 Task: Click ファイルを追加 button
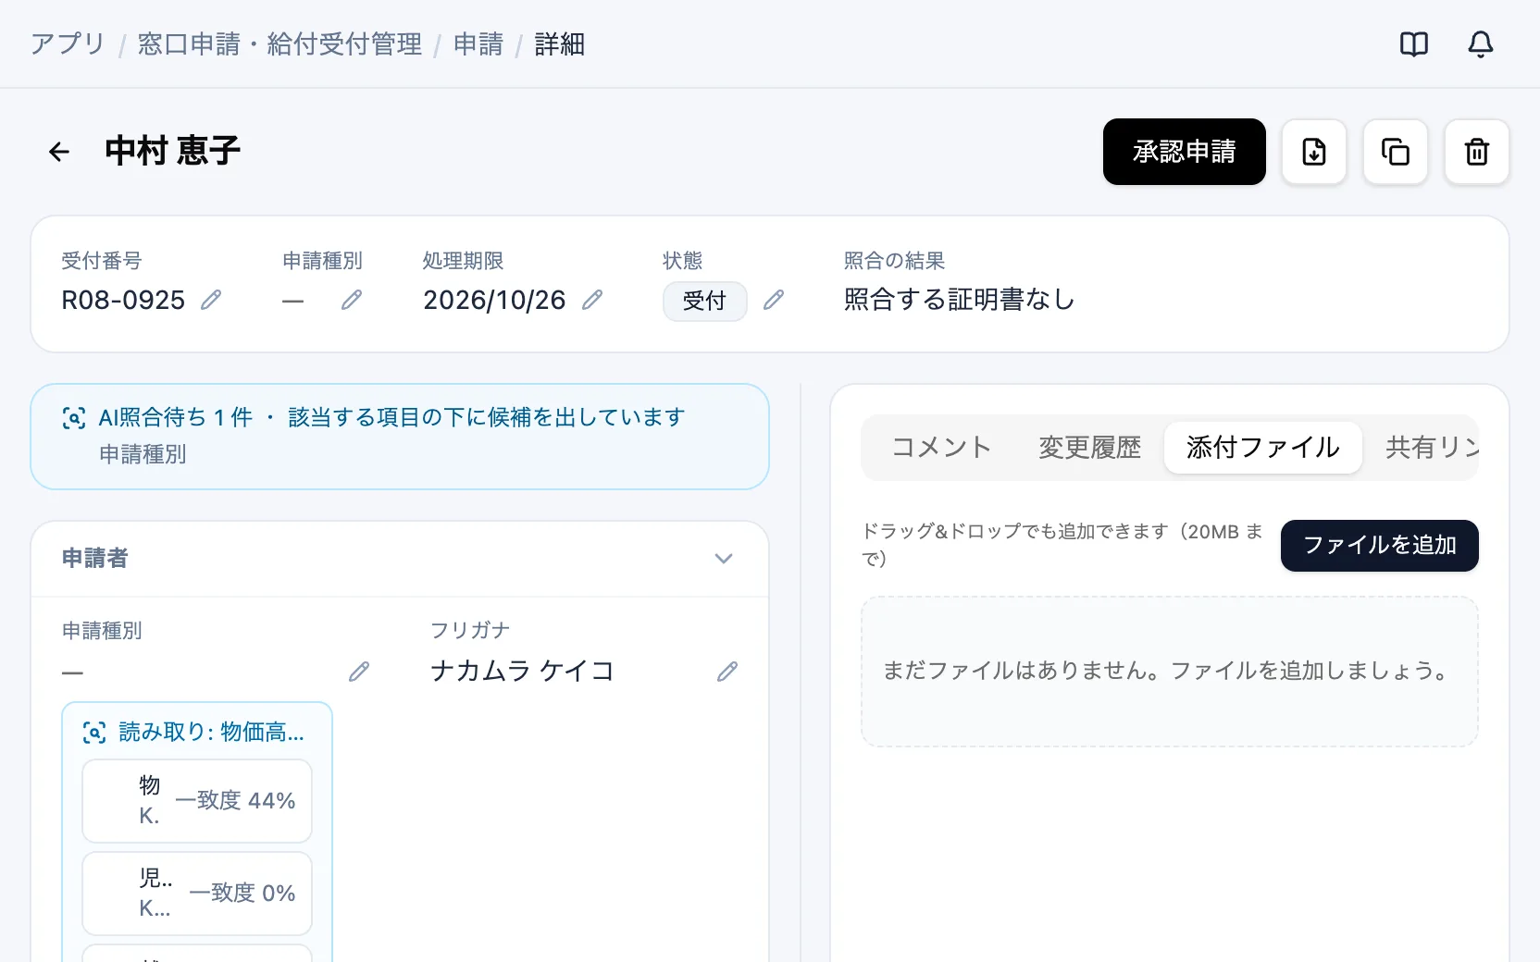coord(1380,546)
